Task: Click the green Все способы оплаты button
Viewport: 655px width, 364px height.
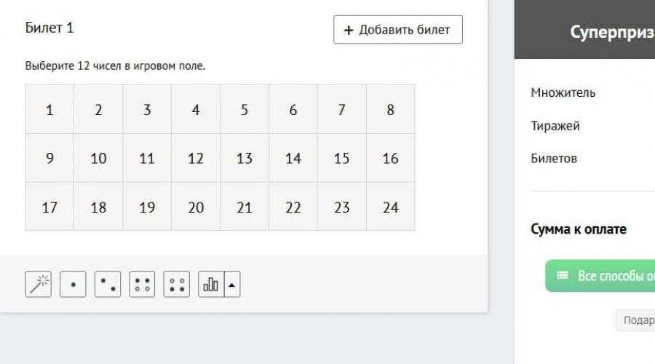Action: tap(600, 276)
